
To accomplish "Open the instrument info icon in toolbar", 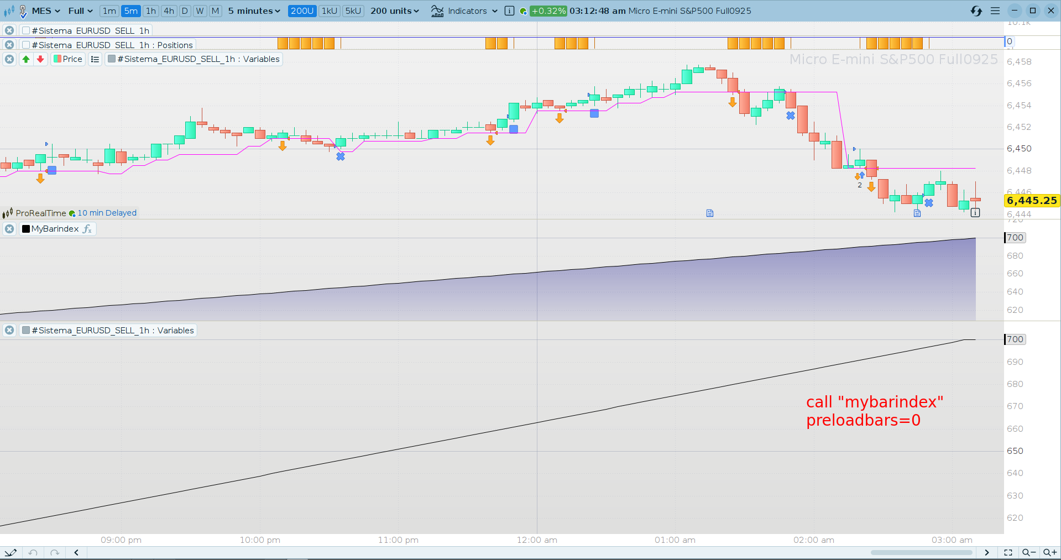I will point(510,11).
